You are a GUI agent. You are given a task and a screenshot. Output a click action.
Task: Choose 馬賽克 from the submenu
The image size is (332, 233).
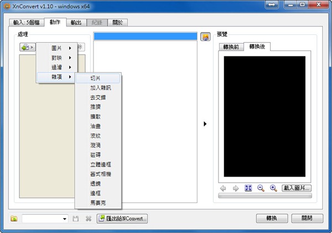[x=98, y=203]
